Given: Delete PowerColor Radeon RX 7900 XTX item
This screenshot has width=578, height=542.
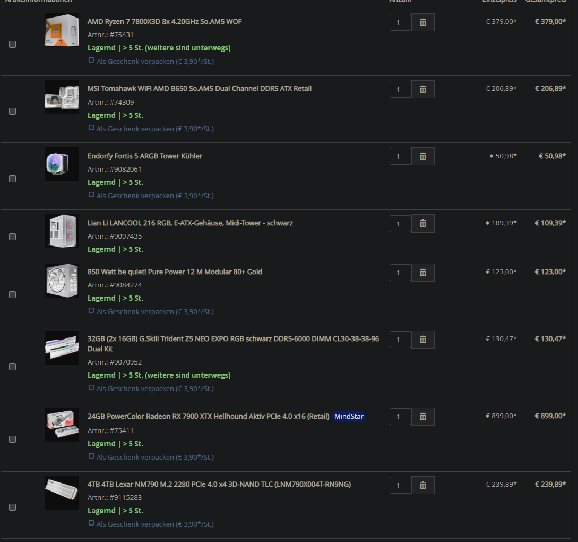Looking at the screenshot, I should point(423,417).
